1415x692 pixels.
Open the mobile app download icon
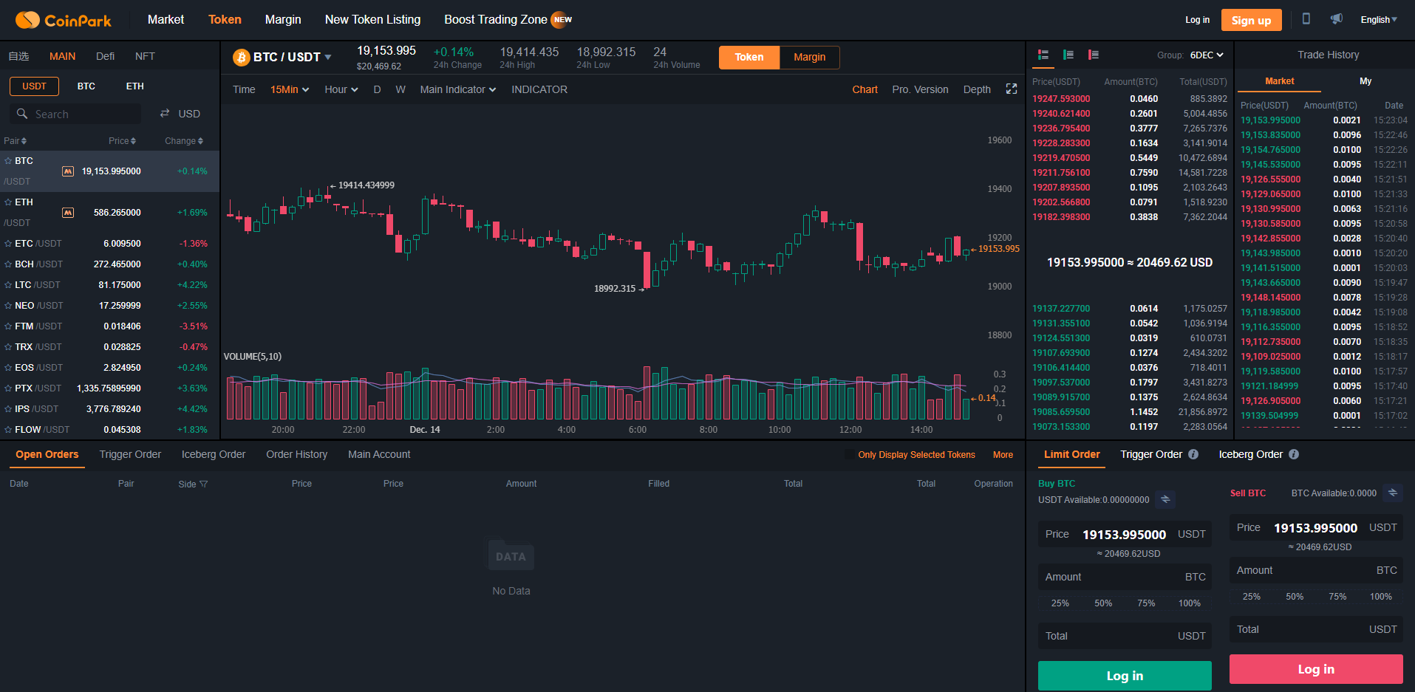(1306, 19)
